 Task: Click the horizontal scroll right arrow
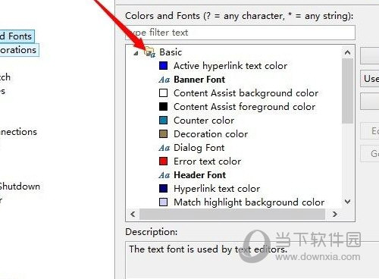point(335,215)
